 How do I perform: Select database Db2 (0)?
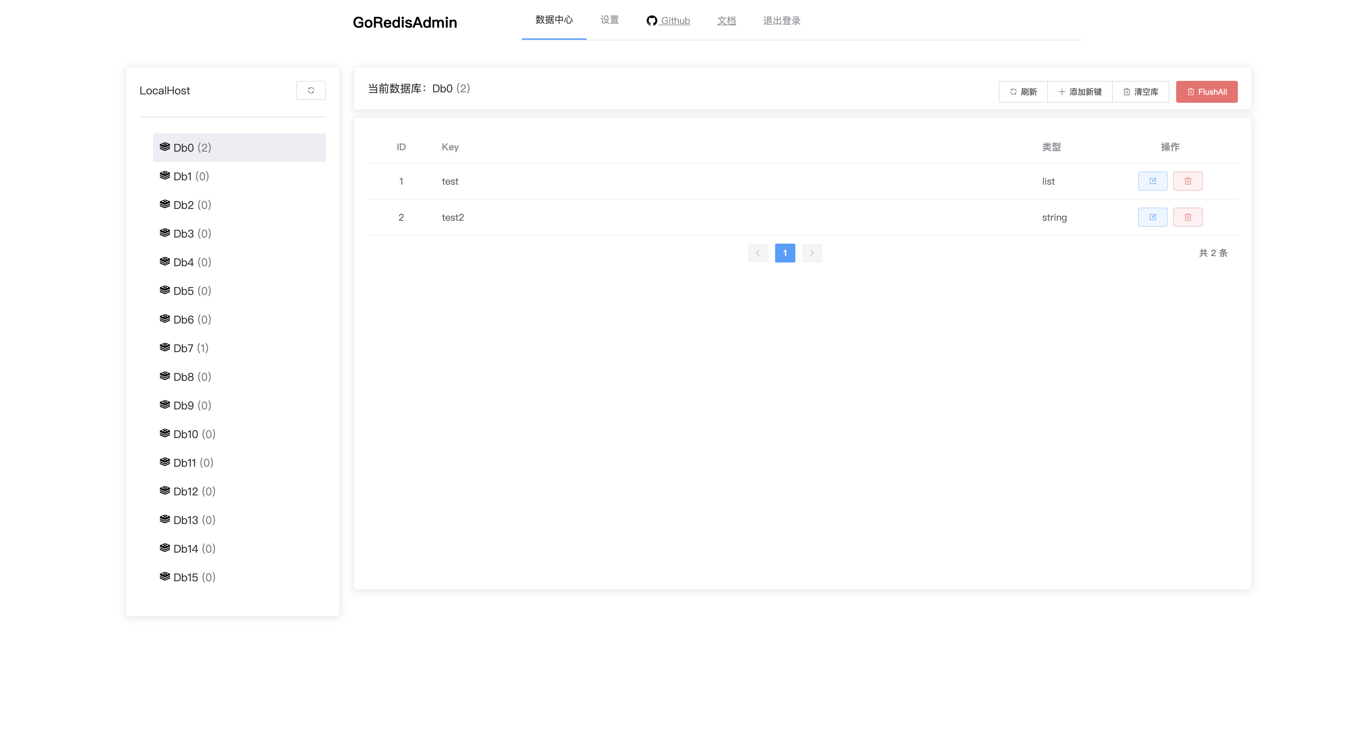point(239,205)
